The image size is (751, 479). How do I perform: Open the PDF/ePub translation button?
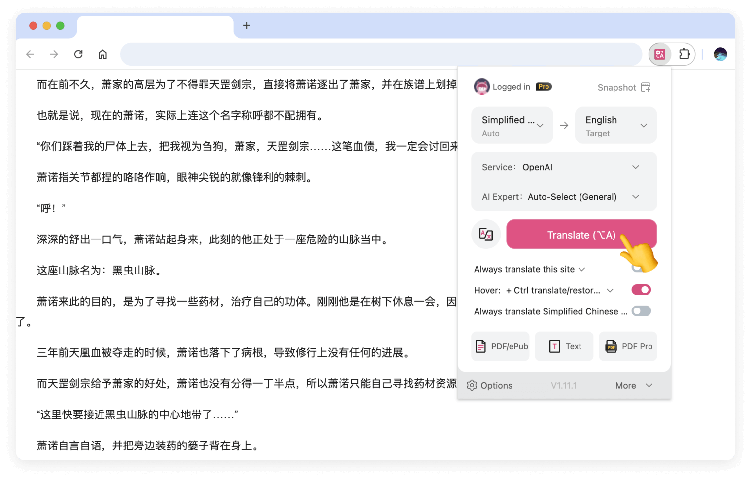(501, 346)
